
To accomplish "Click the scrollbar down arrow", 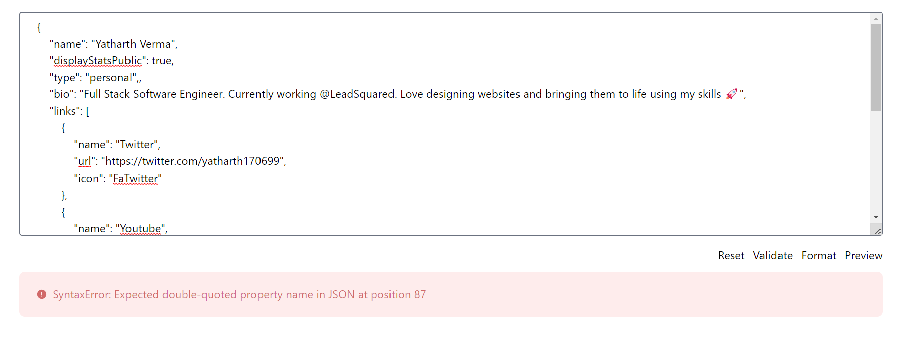I will pos(875,217).
